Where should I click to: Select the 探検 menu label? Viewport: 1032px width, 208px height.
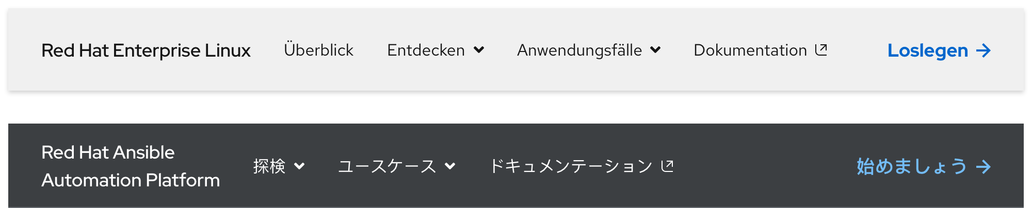click(269, 166)
